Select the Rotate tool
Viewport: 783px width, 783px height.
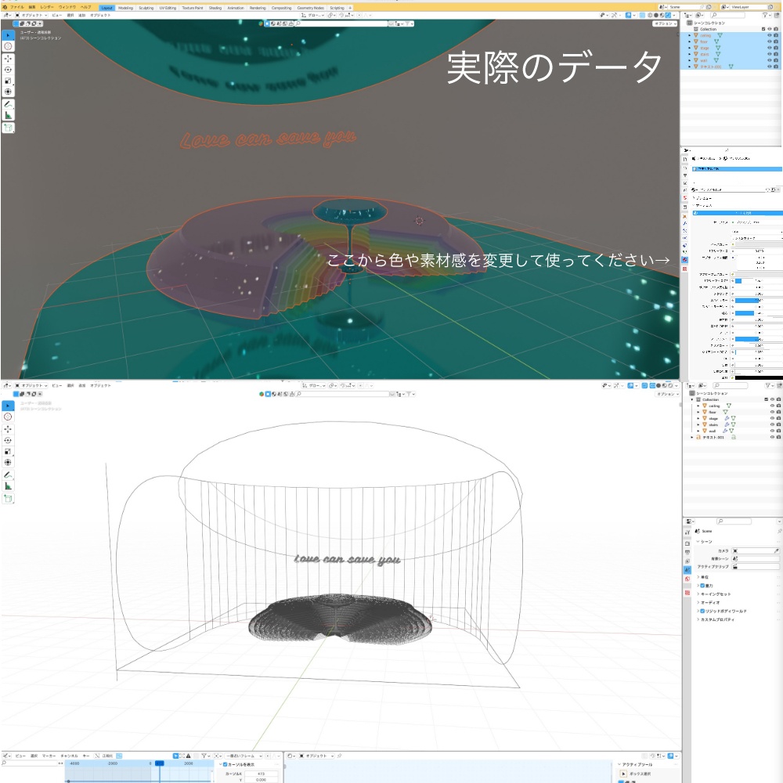(9, 70)
